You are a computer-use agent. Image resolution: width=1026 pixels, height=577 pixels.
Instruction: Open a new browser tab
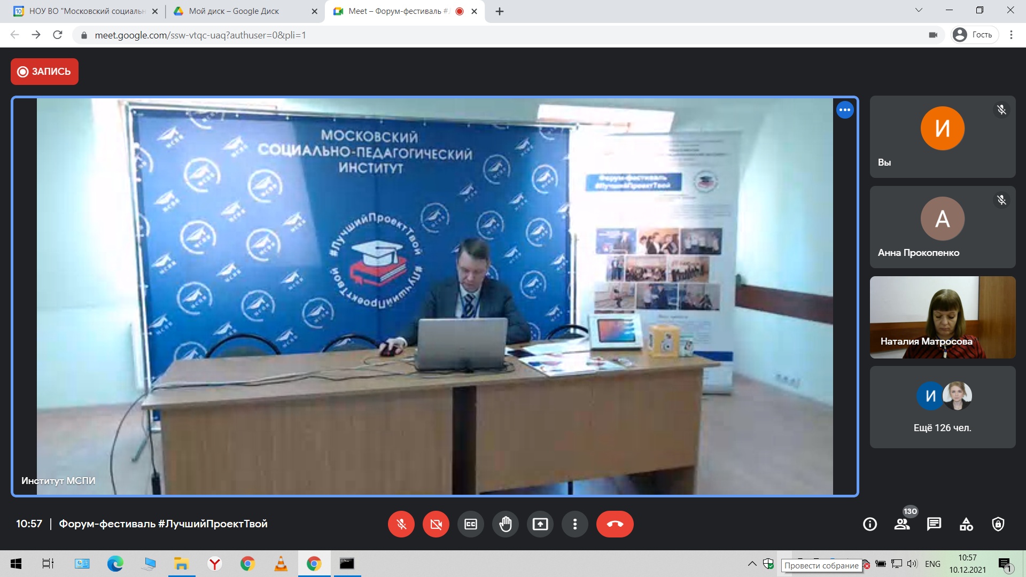click(500, 11)
